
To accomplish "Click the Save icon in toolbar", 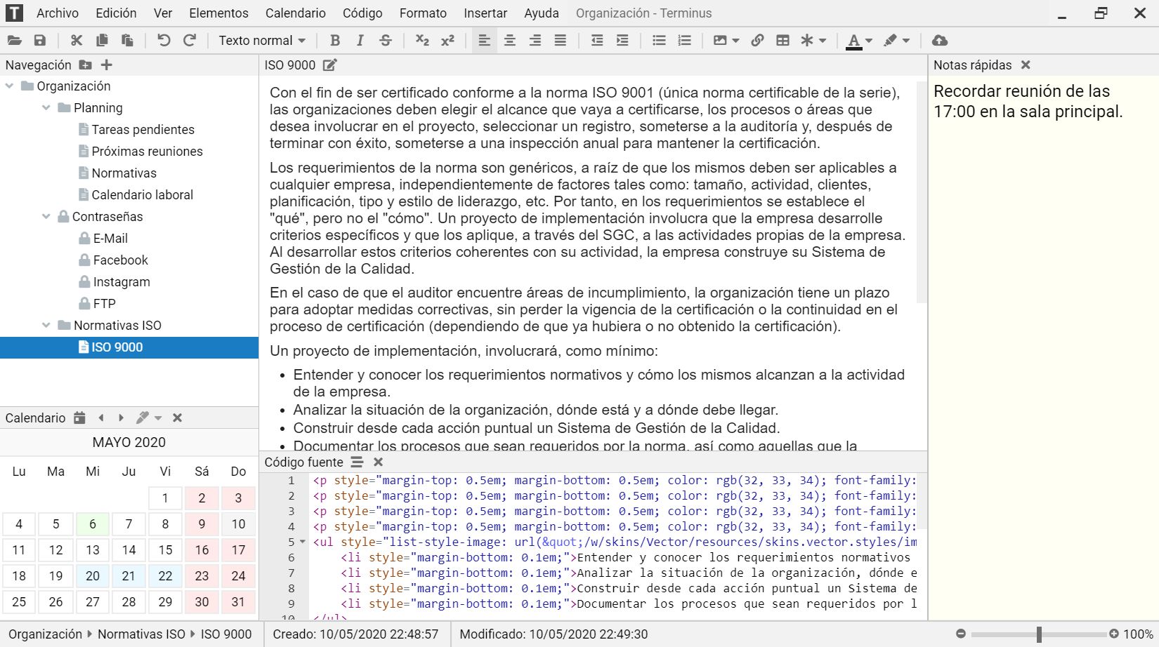I will (40, 41).
